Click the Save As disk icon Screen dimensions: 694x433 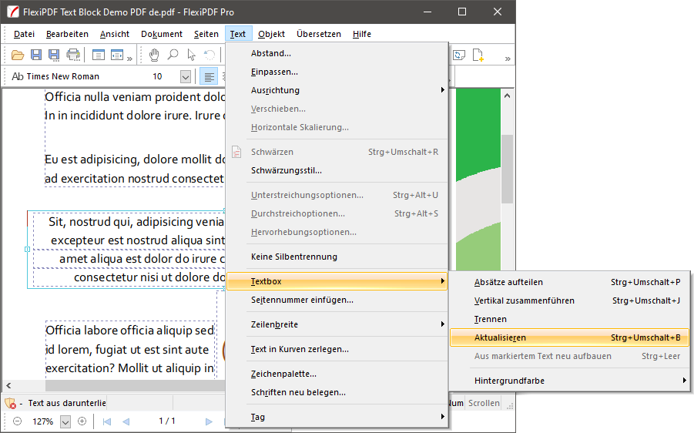coord(54,55)
